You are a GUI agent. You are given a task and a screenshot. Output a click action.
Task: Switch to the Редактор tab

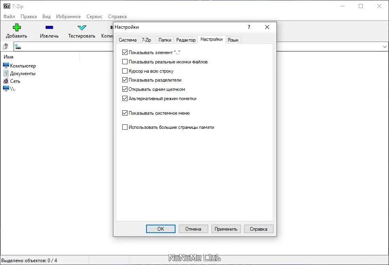click(x=186, y=40)
